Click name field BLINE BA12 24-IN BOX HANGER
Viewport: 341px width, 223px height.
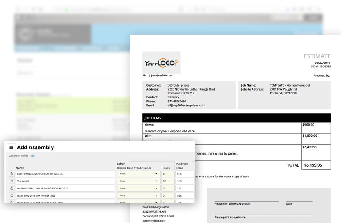(65, 195)
